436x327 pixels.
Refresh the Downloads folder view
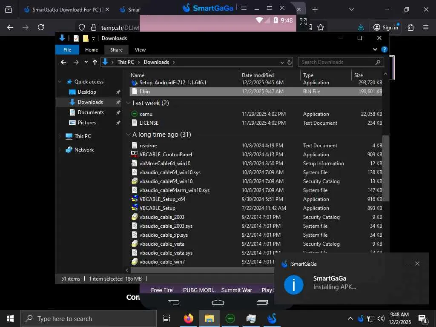290,62
